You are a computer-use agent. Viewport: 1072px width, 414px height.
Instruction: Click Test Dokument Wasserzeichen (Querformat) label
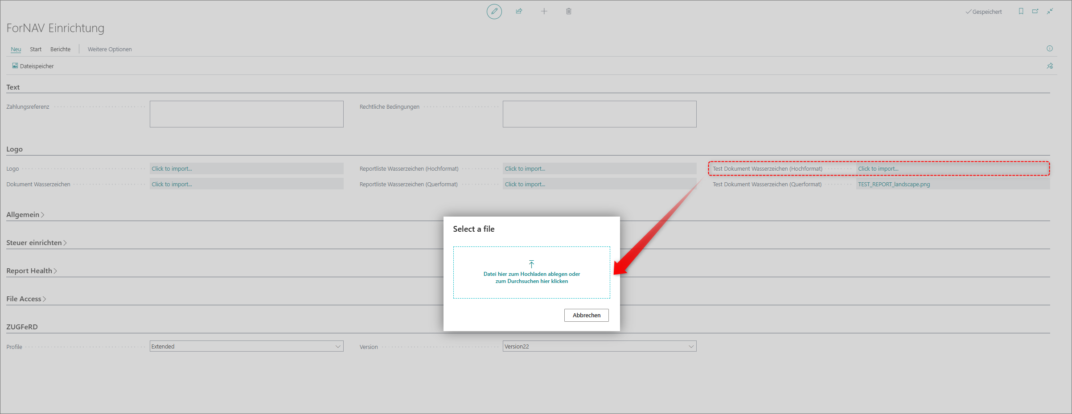[x=767, y=184]
